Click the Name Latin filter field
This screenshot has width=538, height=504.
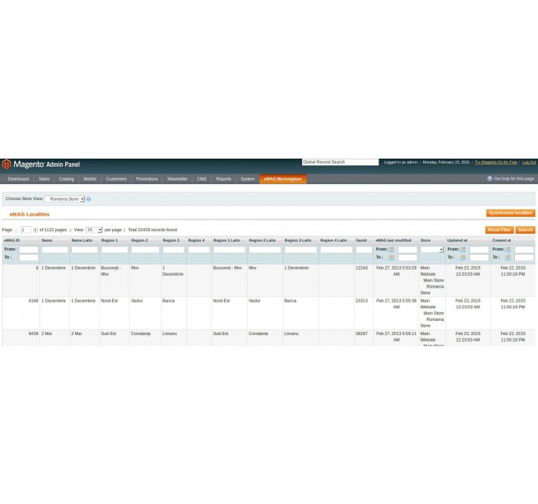(85, 250)
